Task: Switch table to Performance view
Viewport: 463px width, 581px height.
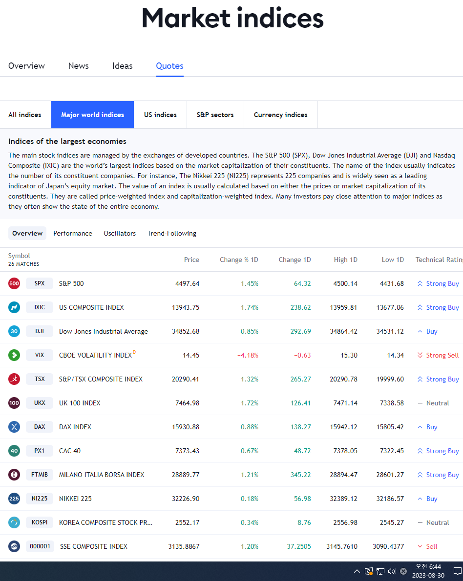Action: [x=73, y=233]
